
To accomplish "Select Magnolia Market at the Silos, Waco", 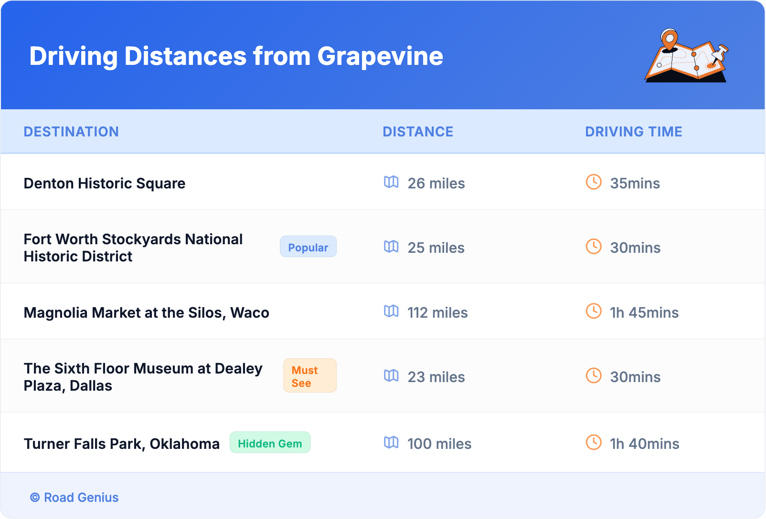I will 146,313.
